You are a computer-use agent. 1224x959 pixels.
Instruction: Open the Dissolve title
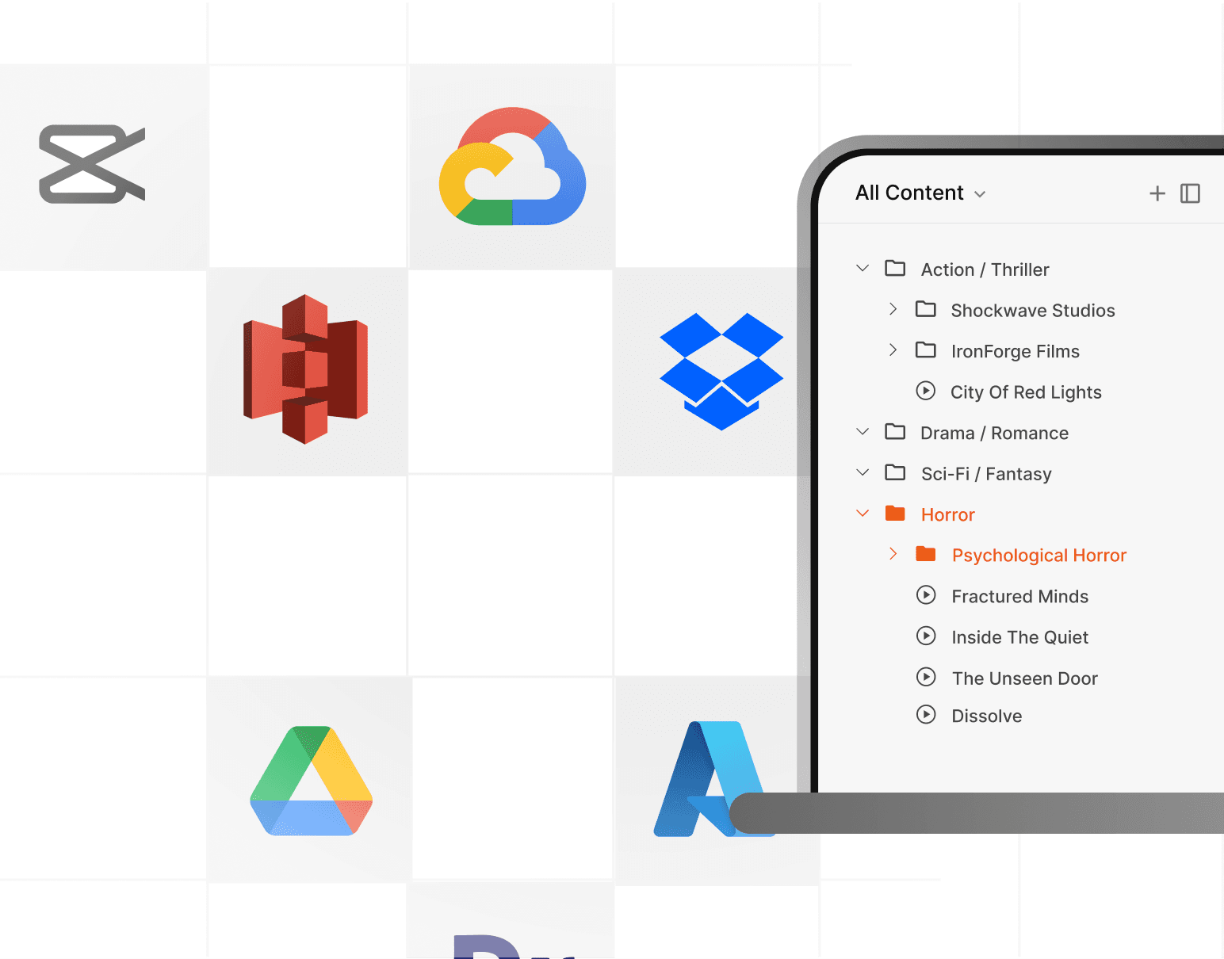pyautogui.click(x=986, y=716)
